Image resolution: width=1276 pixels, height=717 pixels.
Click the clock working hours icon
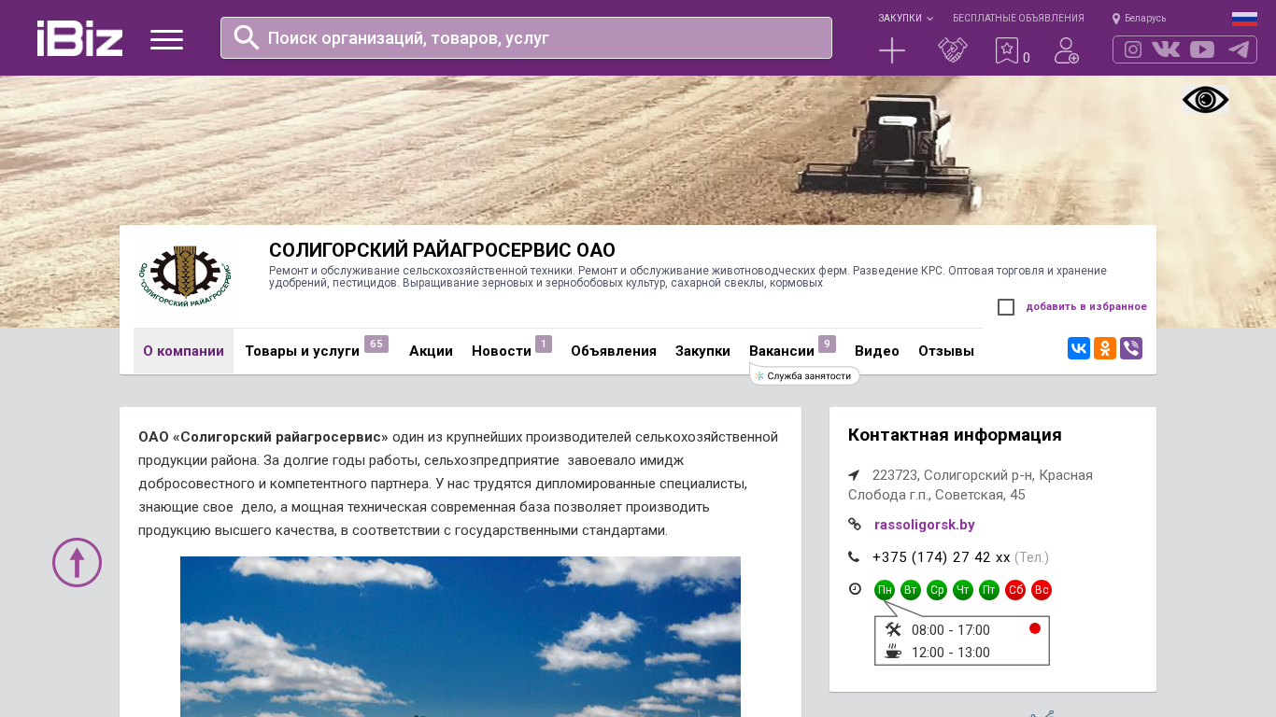[855, 589]
